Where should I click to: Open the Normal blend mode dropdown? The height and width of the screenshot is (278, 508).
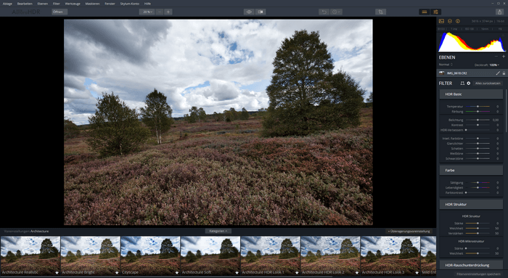[446, 65]
